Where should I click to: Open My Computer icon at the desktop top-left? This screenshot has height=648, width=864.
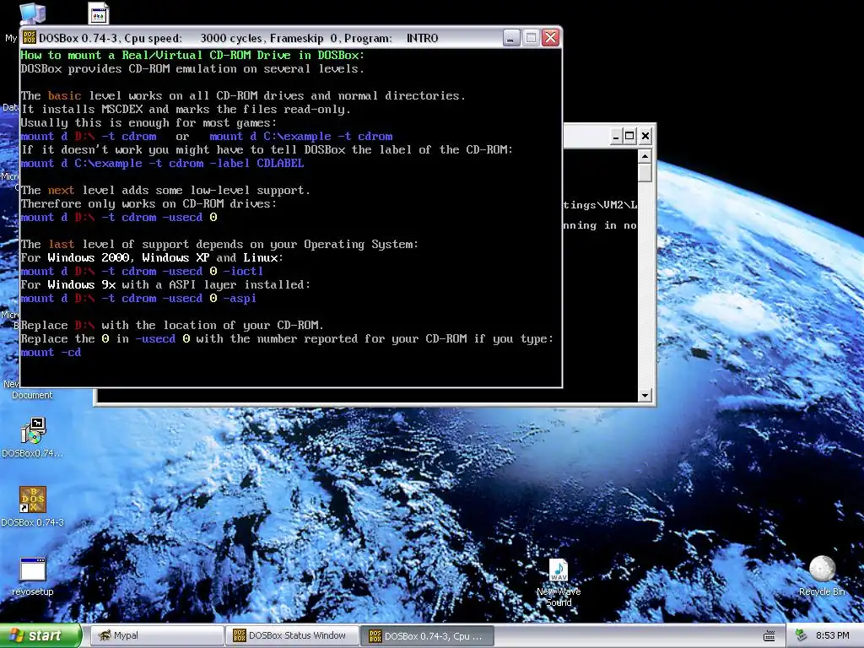tap(32, 13)
